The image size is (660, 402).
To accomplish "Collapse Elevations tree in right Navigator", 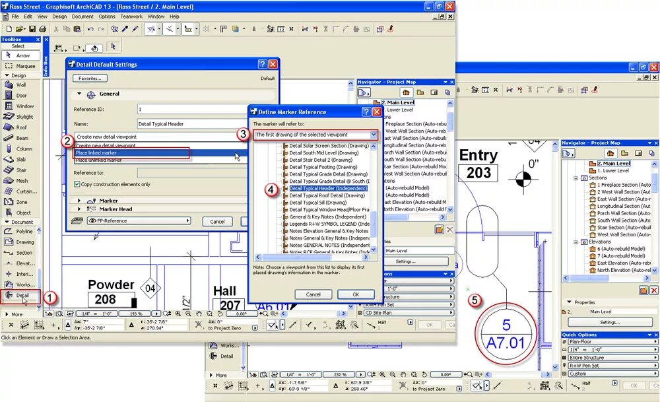I will click(576, 242).
